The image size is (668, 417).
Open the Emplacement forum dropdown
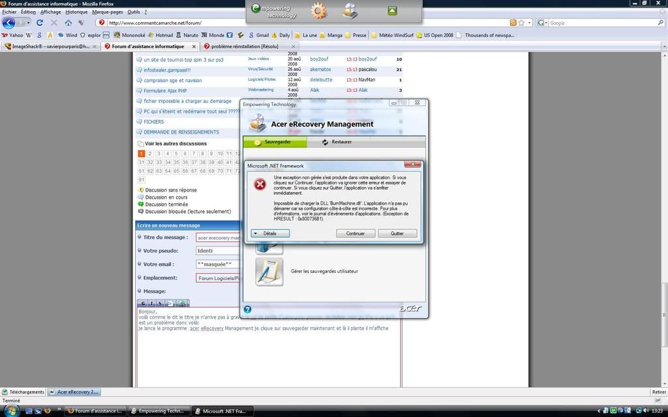coord(218,278)
